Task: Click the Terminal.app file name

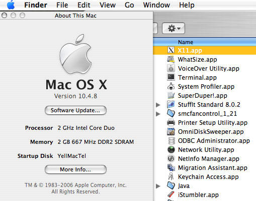Action: click(197, 78)
